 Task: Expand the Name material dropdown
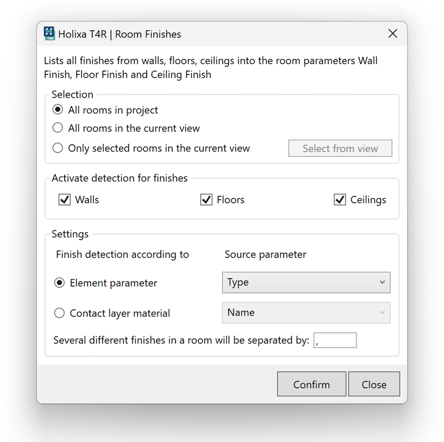click(306, 313)
